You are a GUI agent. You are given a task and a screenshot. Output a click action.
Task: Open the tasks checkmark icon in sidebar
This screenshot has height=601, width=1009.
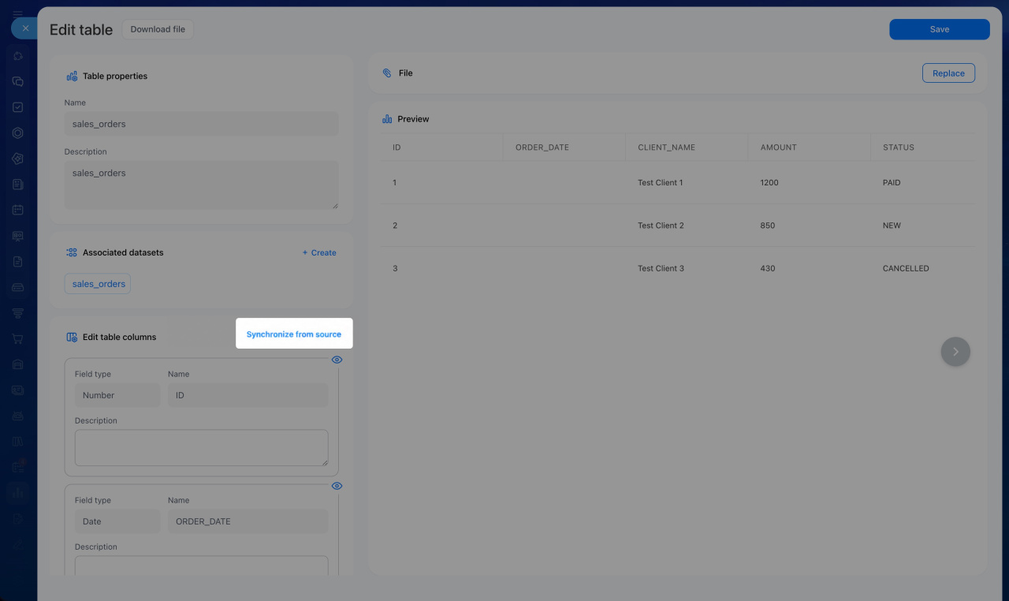coord(18,107)
